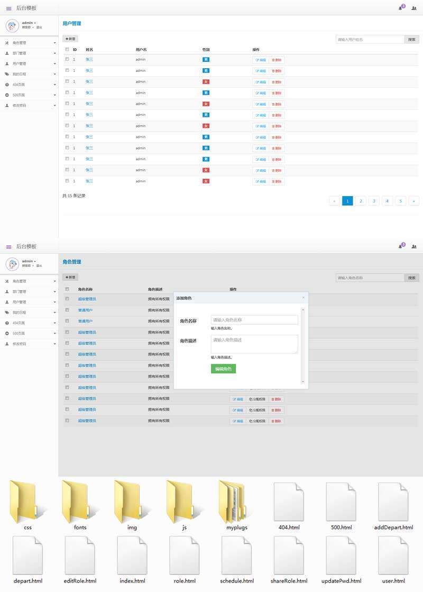Collapse the sidebar with the hamburger icon

pyautogui.click(x=8, y=8)
